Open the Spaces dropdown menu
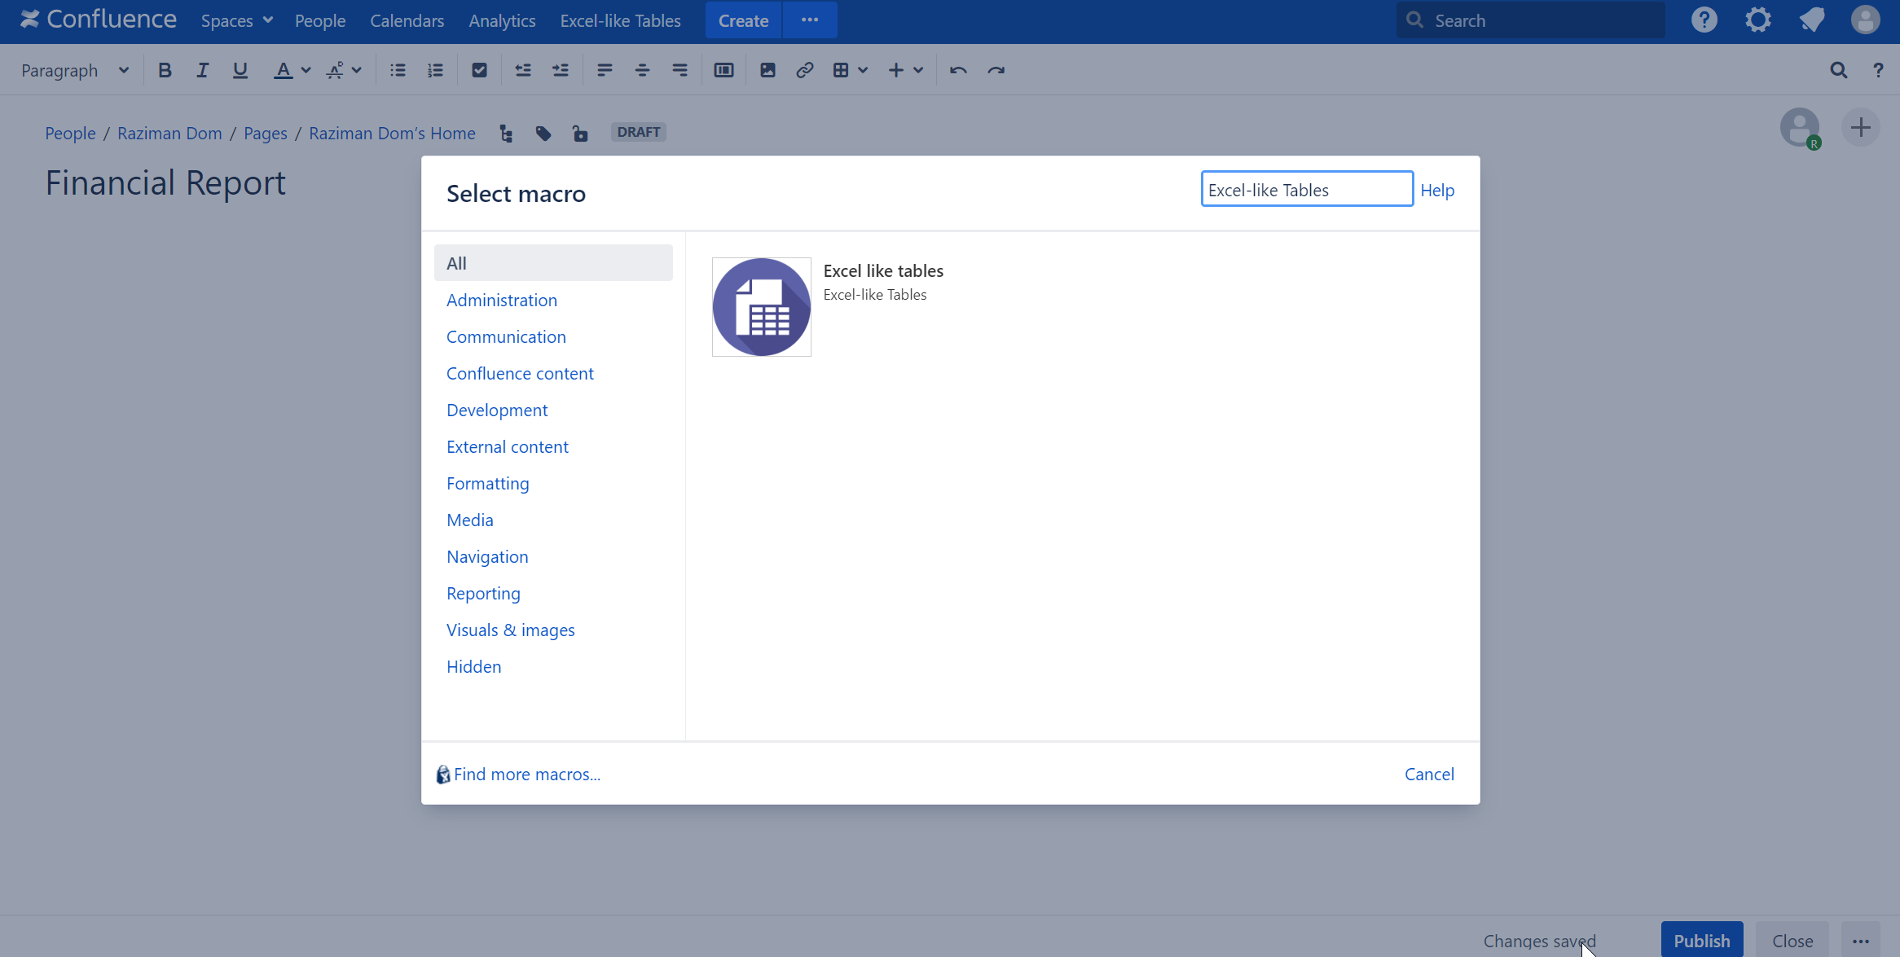Image resolution: width=1900 pixels, height=957 pixels. coord(236,20)
